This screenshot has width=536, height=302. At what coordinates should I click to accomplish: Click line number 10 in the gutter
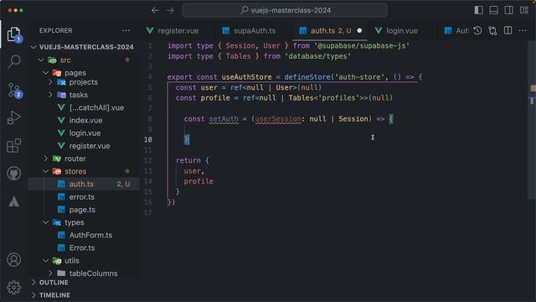coord(147,139)
